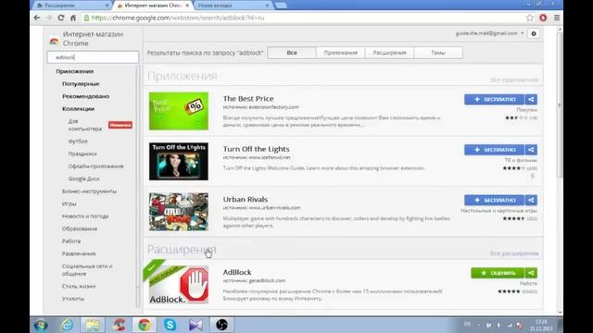Image resolution: width=593 pixels, height=333 pixels.
Task: Click the adblock search input field
Action: click(x=93, y=57)
